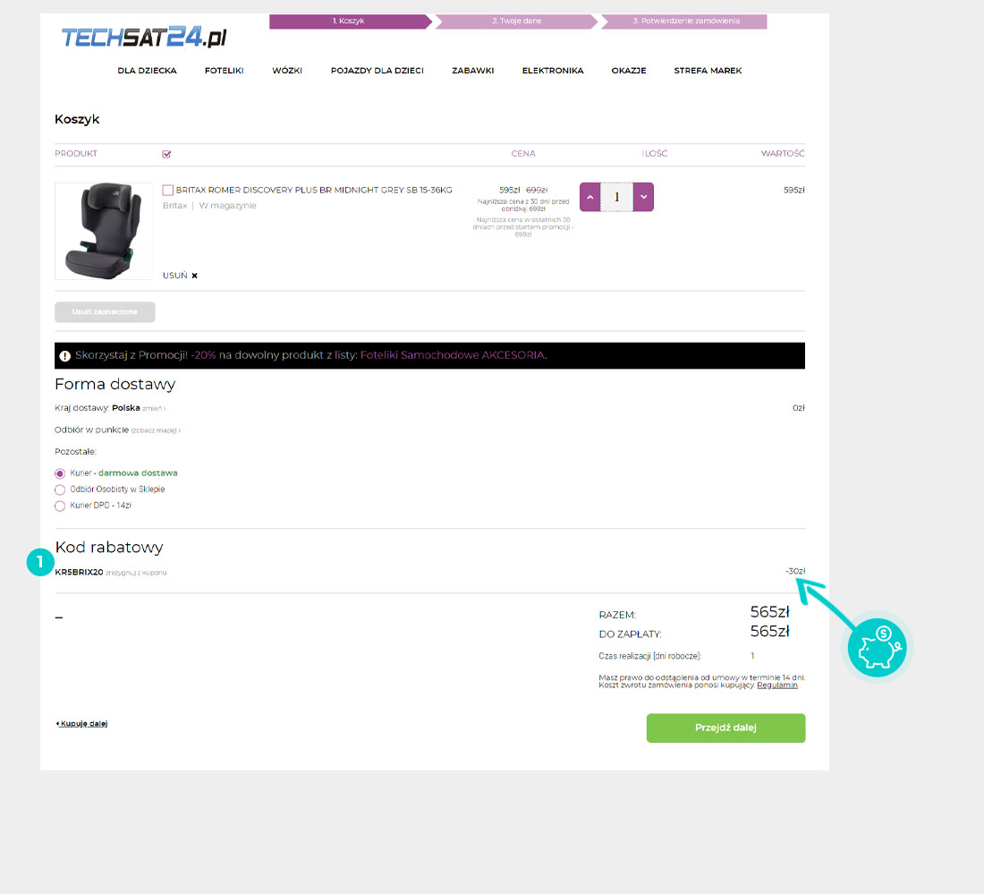Screen dimensions: 984x894
Task: Open the BRITAX ROMER DISCOVERY PLUS product link
Action: (x=314, y=190)
